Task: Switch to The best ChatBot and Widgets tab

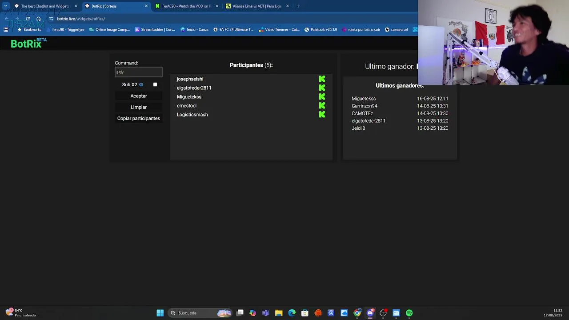Action: point(45,6)
